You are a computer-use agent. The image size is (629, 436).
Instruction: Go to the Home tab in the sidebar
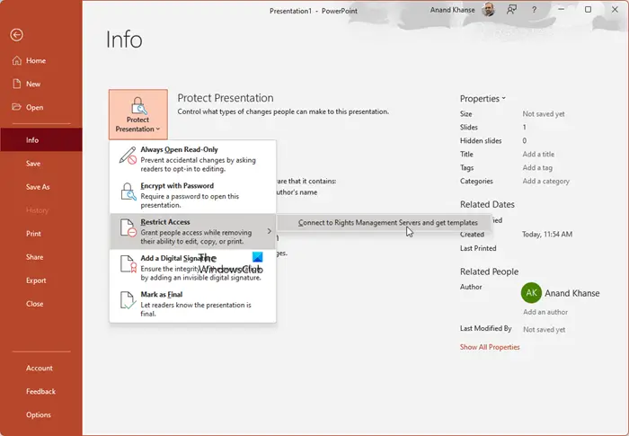[x=41, y=60]
